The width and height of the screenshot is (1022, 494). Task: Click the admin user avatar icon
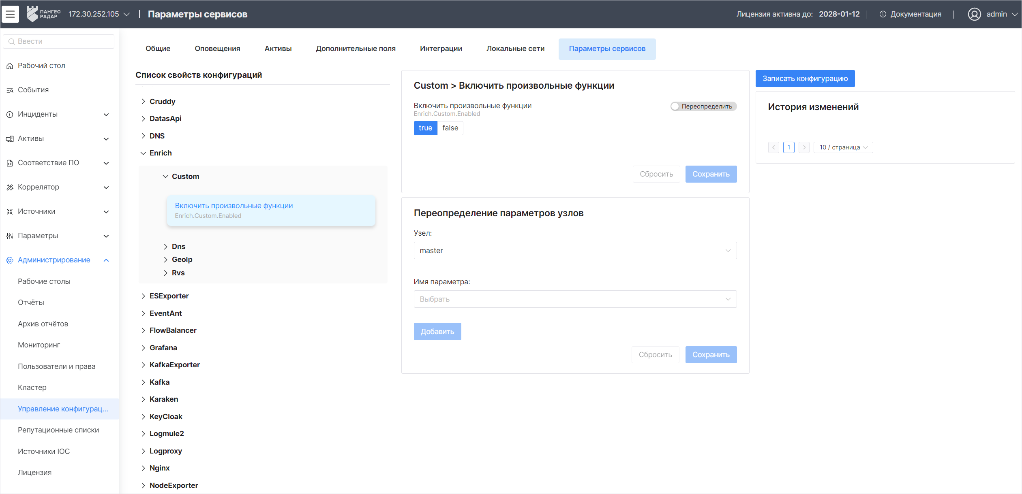pos(974,14)
